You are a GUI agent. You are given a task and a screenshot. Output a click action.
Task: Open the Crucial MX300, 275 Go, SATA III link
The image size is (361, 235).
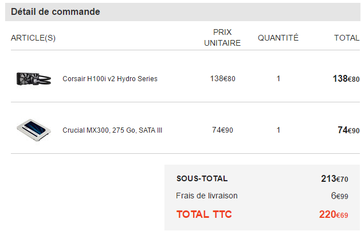pyautogui.click(x=112, y=130)
